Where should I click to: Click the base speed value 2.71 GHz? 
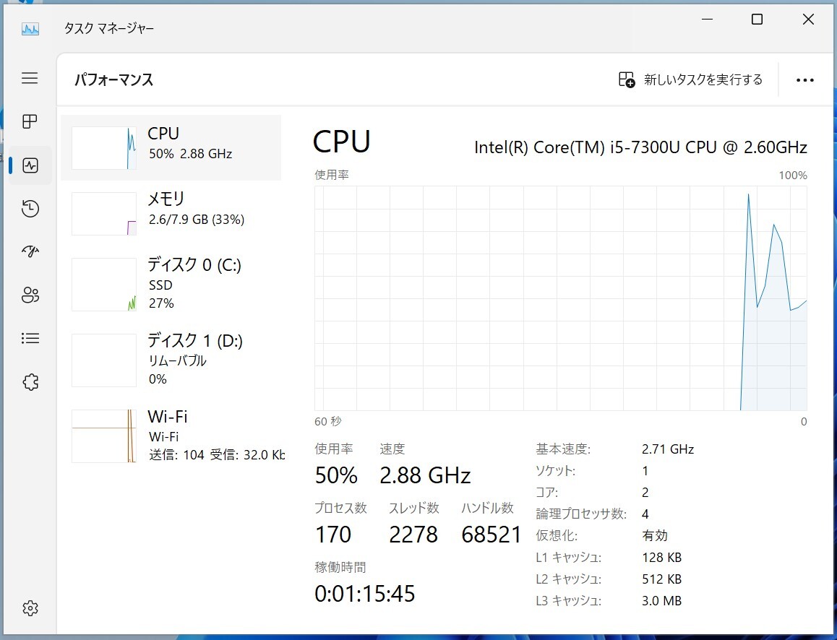coord(668,449)
